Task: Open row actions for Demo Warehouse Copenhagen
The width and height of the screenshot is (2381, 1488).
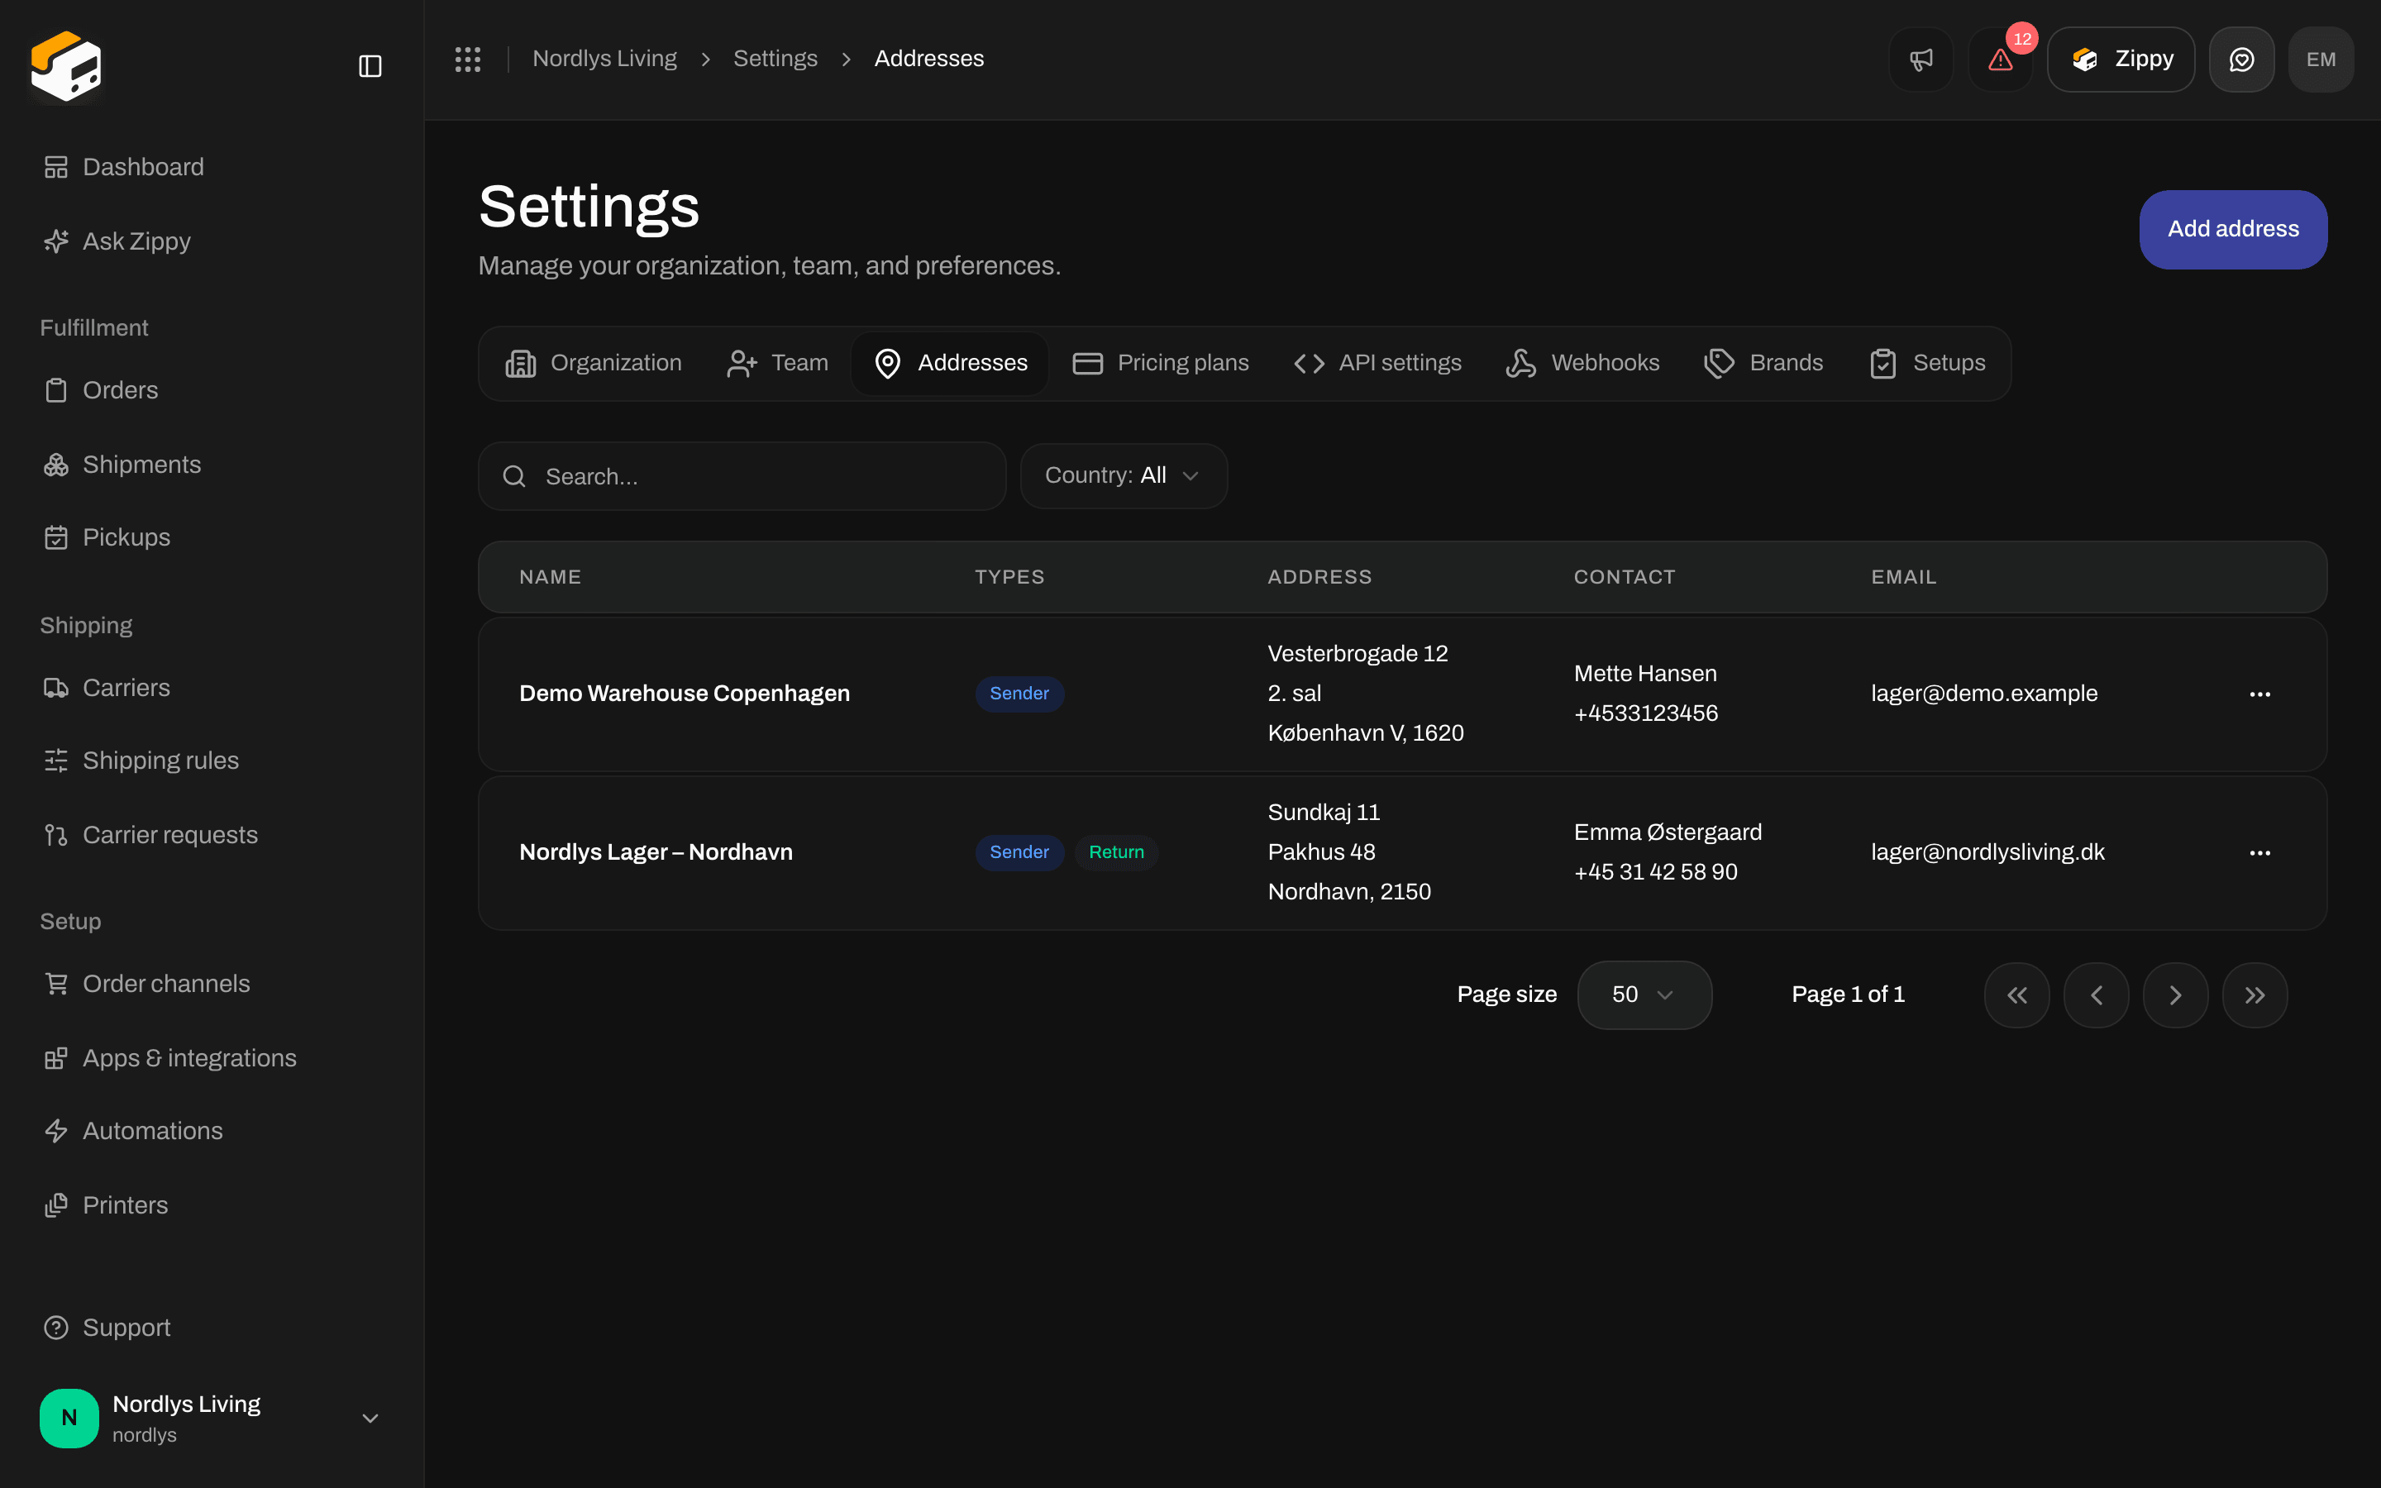Action: pos(2260,694)
